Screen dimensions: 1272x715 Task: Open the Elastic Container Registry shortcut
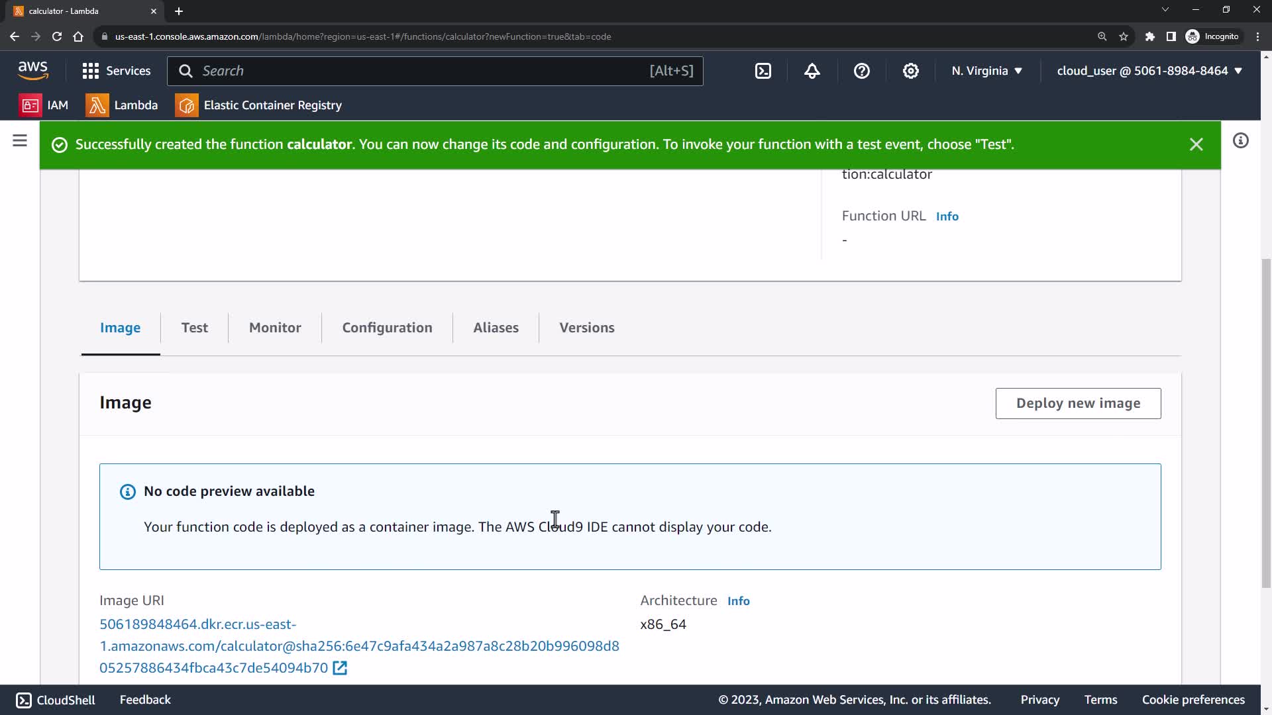[258, 105]
